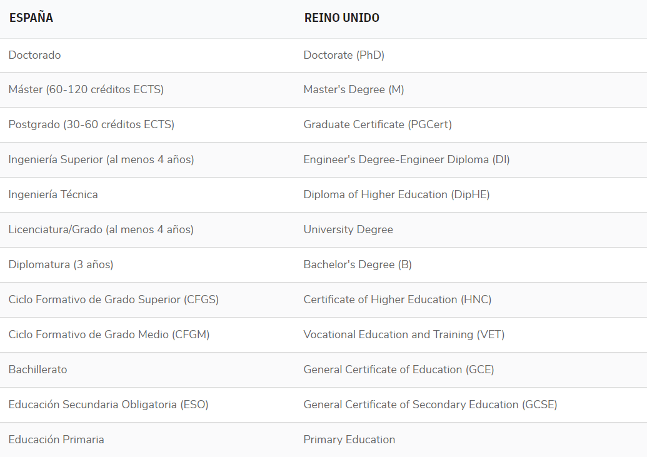
Task: Click Diplomatura (3 años) text
Action: coord(61,265)
